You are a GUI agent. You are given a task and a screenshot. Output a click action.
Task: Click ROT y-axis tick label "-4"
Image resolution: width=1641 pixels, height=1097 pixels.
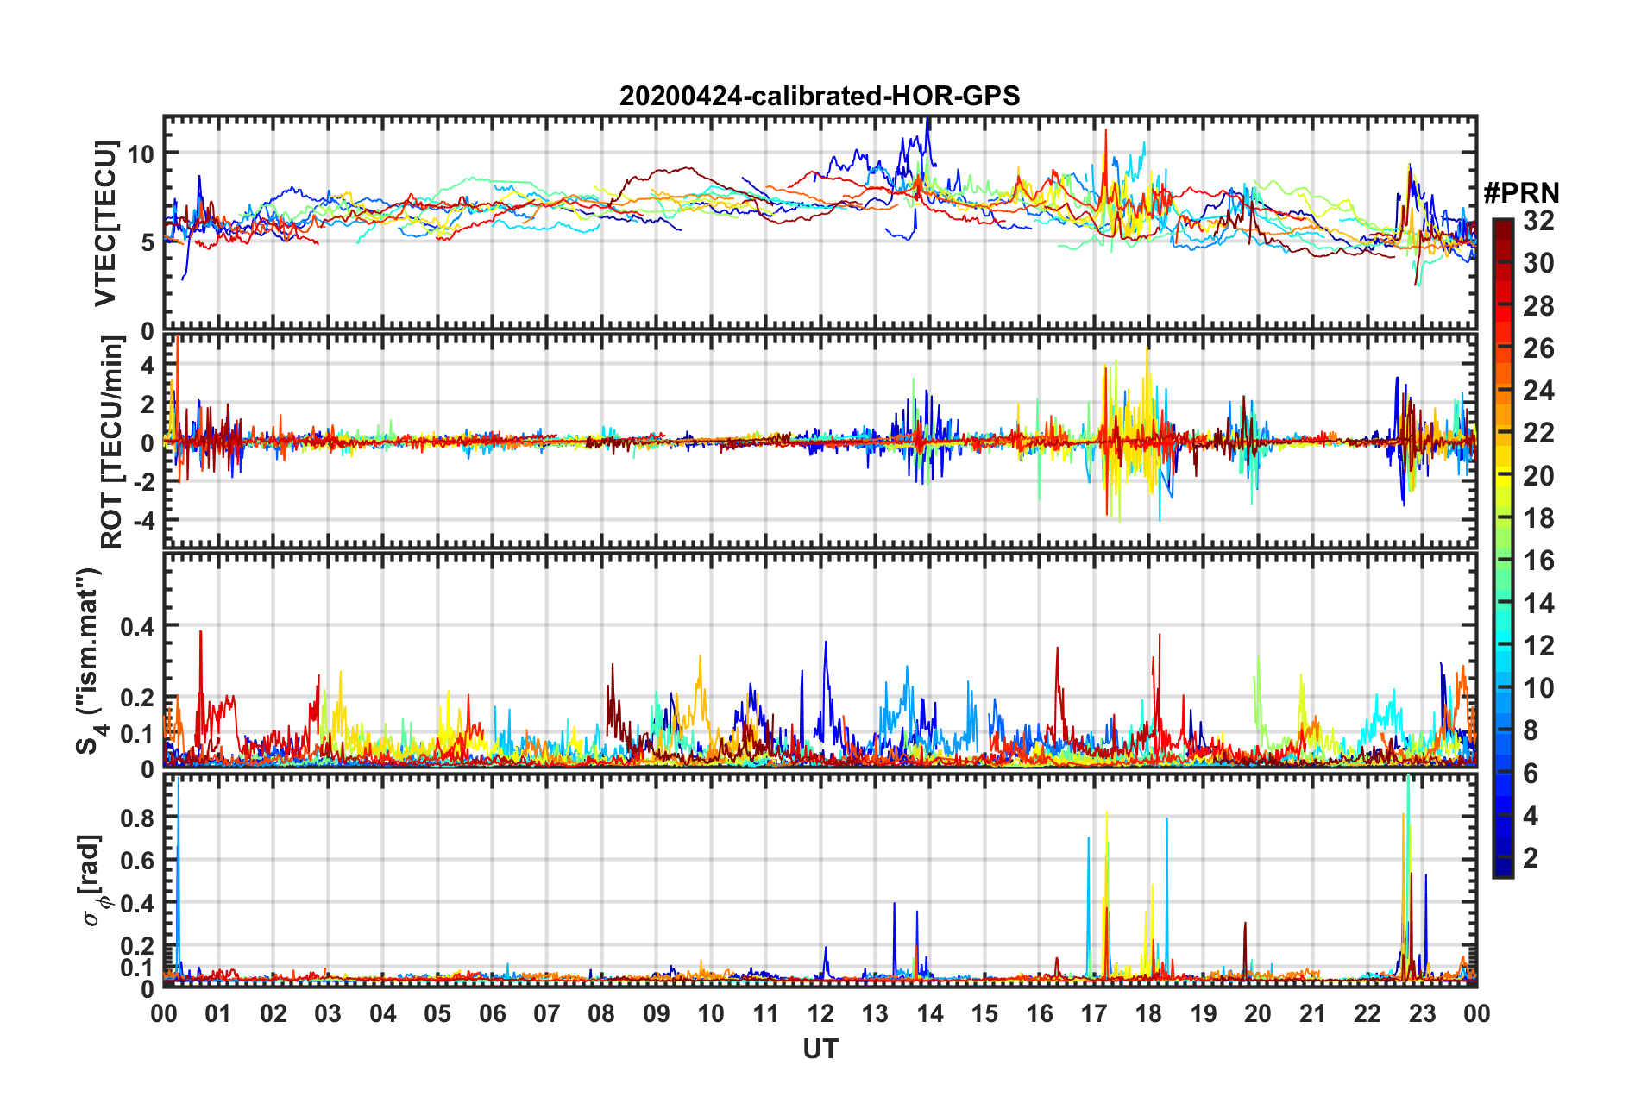click(142, 521)
